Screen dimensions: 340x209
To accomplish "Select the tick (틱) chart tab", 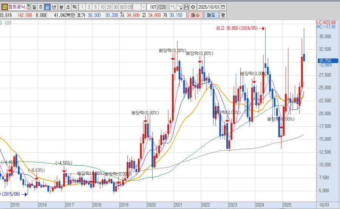I will pos(74,7).
